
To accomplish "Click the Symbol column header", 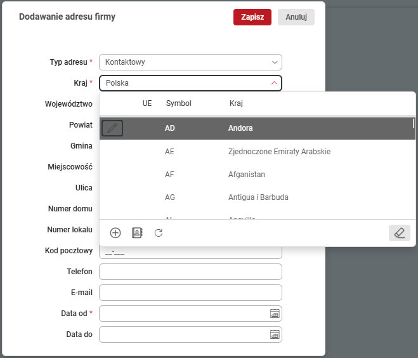I will pos(178,103).
